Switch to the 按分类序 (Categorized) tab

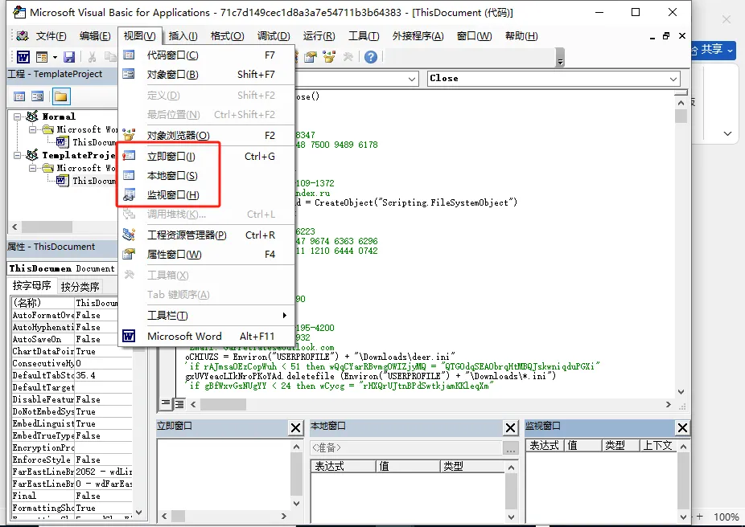(80, 286)
